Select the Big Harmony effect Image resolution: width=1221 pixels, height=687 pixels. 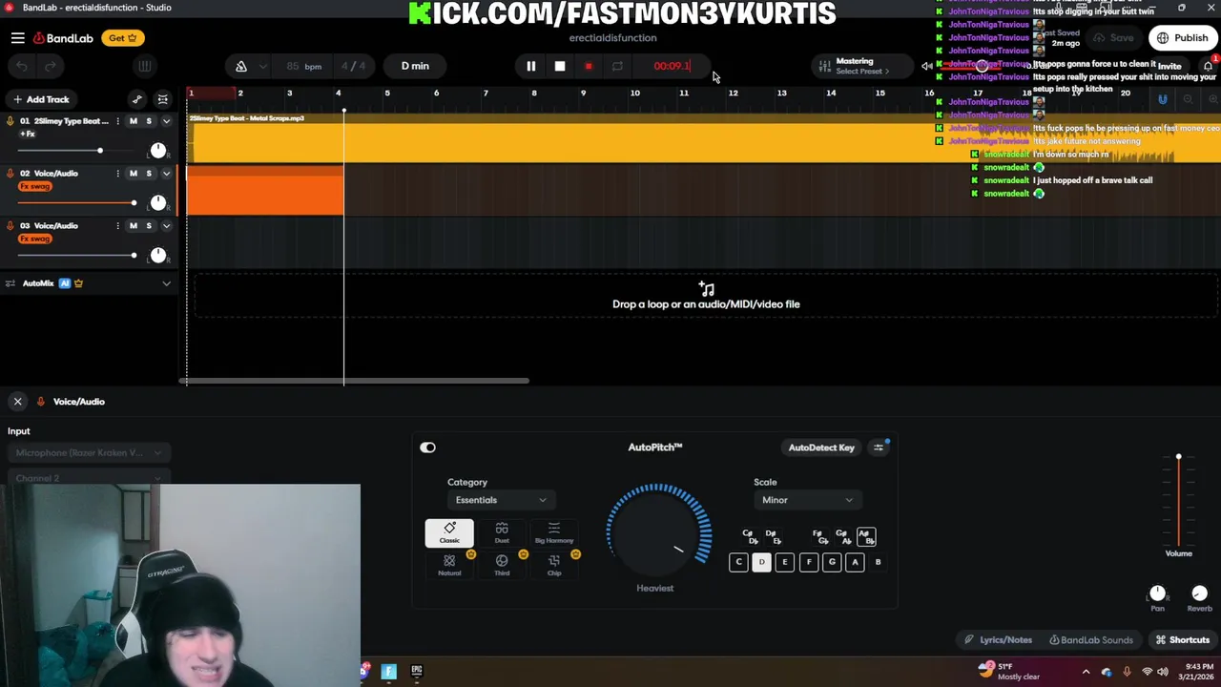(554, 532)
